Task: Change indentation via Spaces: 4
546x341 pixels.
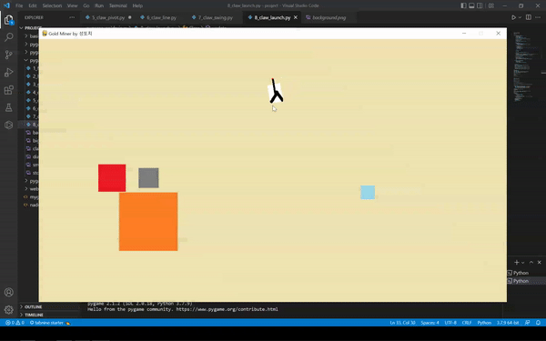Action: 430,323
